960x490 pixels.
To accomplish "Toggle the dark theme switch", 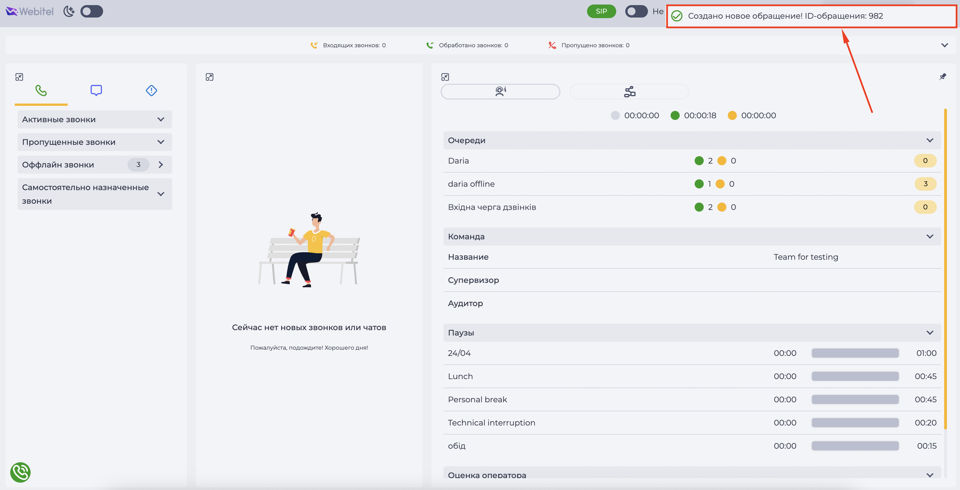I will click(92, 11).
